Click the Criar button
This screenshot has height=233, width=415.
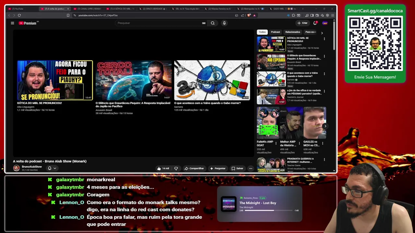(302, 23)
